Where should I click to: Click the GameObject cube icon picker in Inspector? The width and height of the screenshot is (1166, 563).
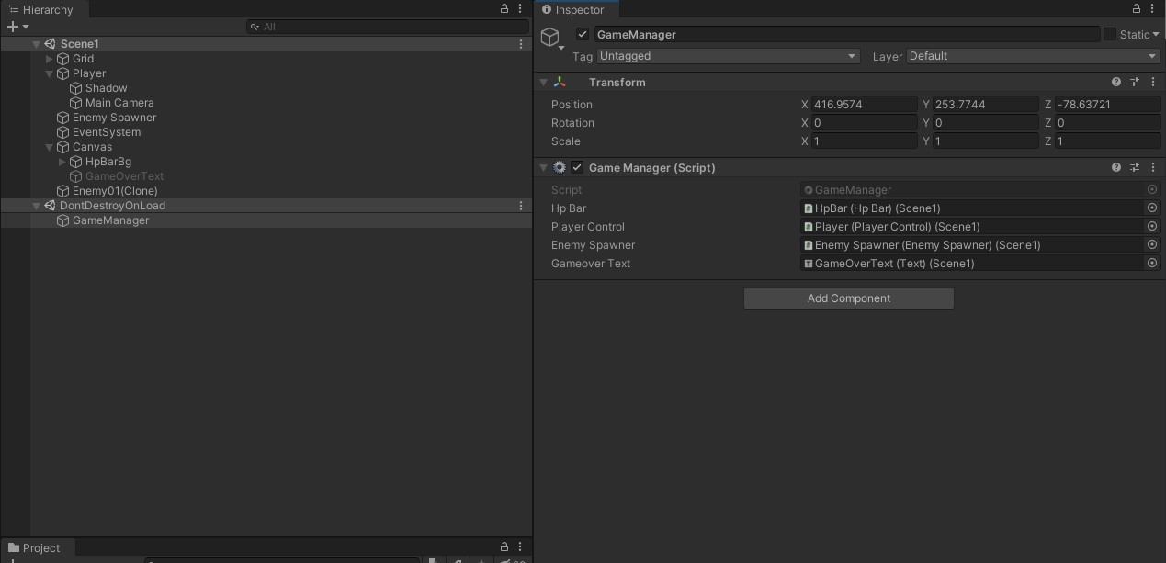[x=550, y=38]
